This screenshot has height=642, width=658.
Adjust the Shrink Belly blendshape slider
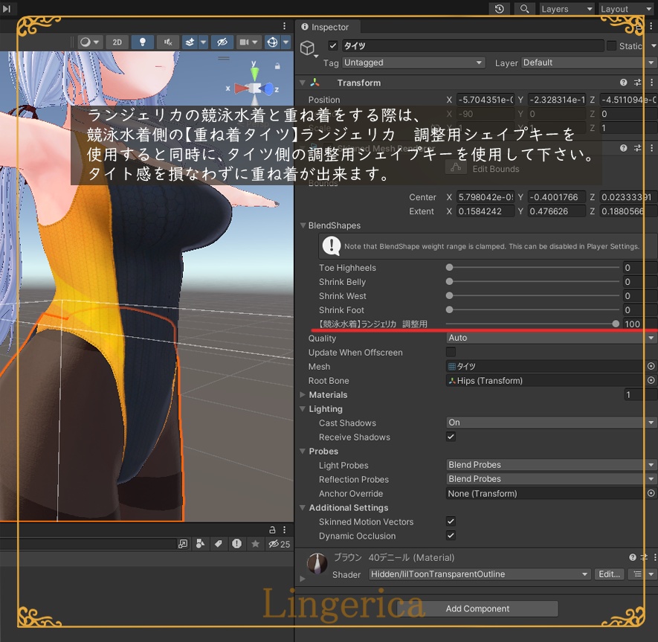(533, 281)
